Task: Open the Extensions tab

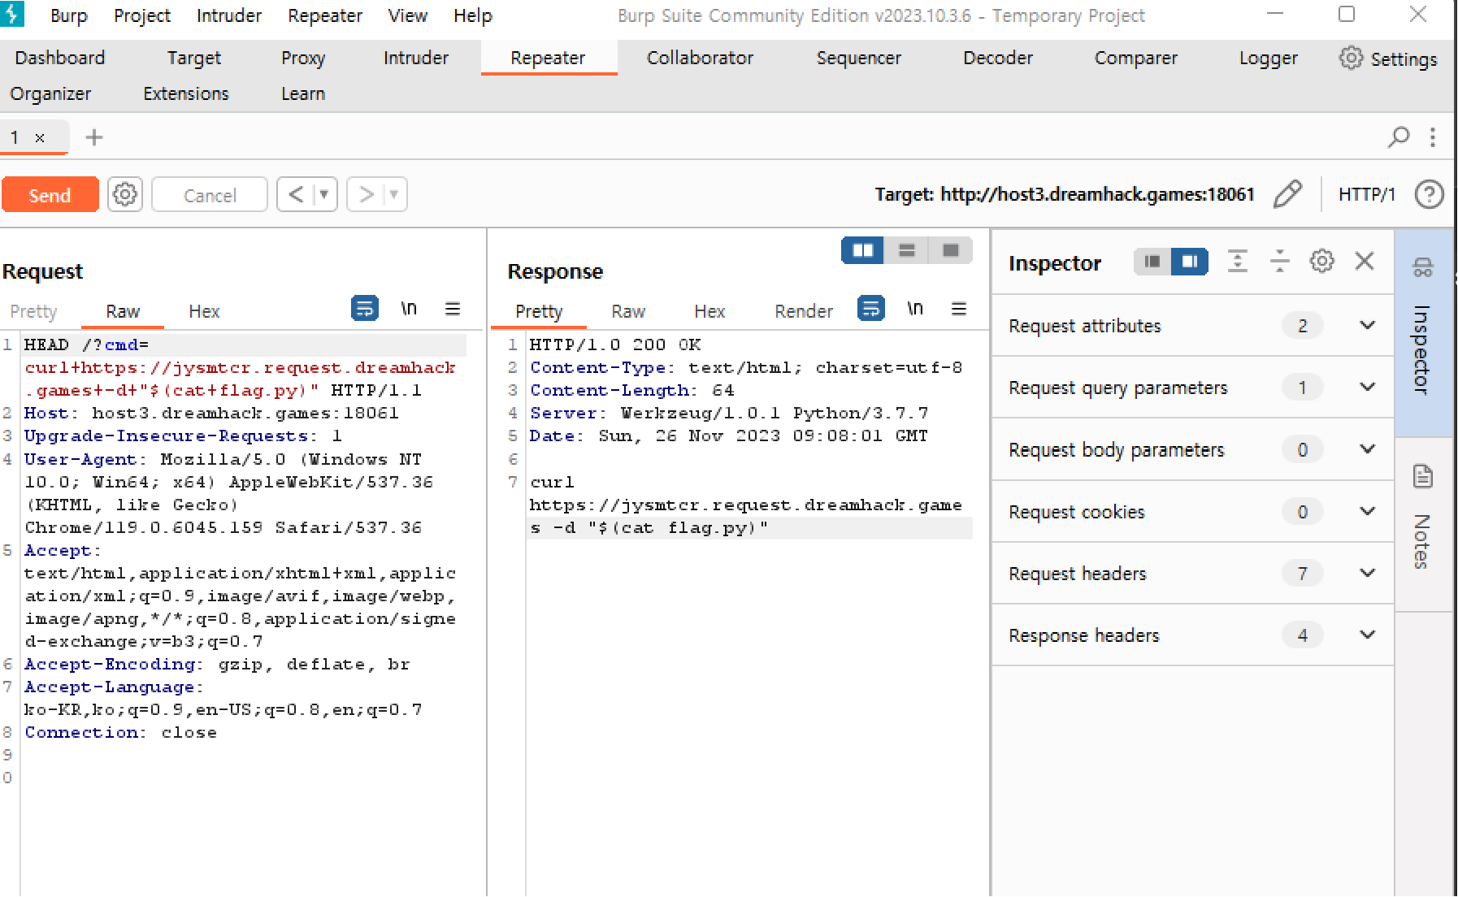Action: [x=186, y=93]
